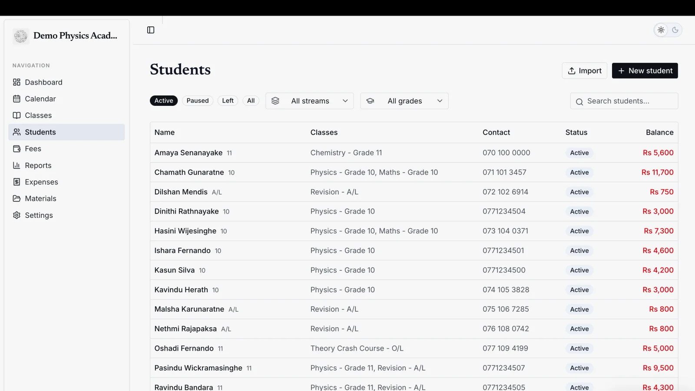
Task: Expand the All streams dropdown
Action: pyautogui.click(x=310, y=101)
